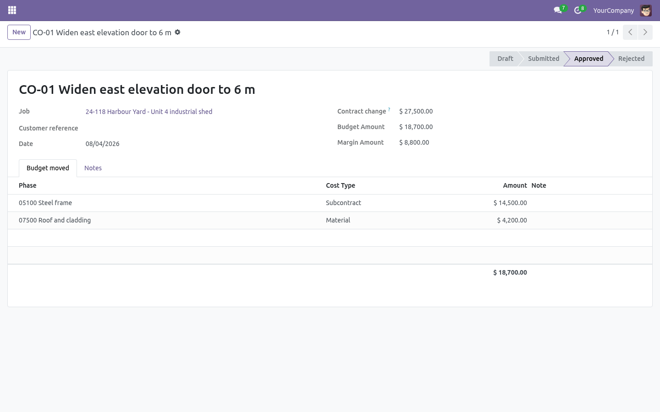
Task: Go to previous record arrow
Action: pyautogui.click(x=630, y=32)
